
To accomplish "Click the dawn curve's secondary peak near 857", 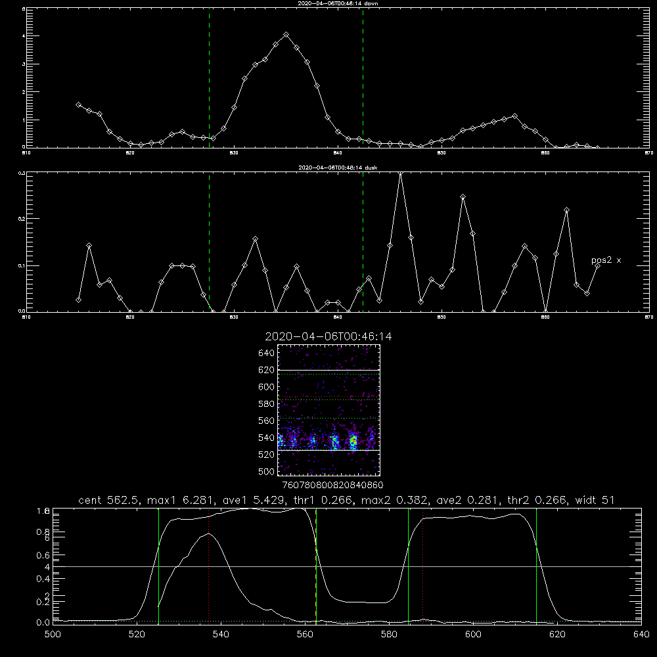I will (x=514, y=116).
